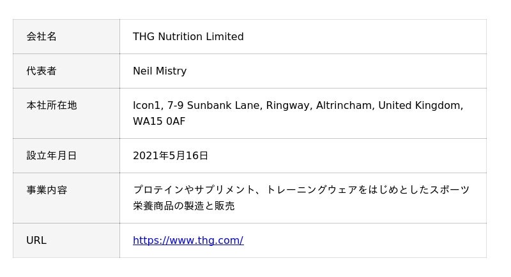
Task: Click the 代表者 label cell
Action: coord(42,71)
